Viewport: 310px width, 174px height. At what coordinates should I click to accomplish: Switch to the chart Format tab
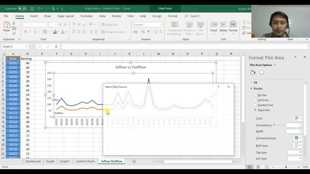click(x=172, y=16)
